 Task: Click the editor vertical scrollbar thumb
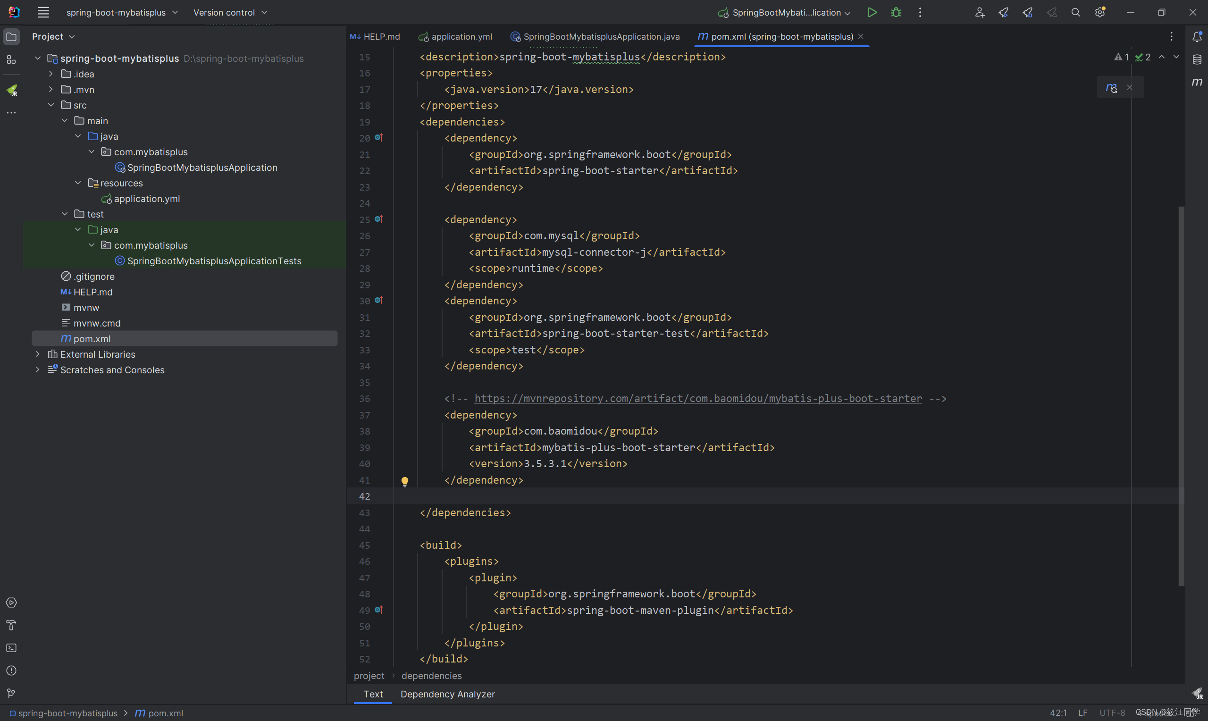[1181, 396]
